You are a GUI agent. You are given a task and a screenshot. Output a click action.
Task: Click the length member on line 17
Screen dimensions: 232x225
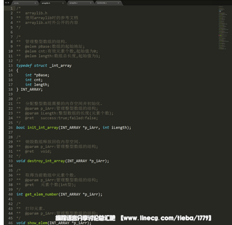point(41,85)
